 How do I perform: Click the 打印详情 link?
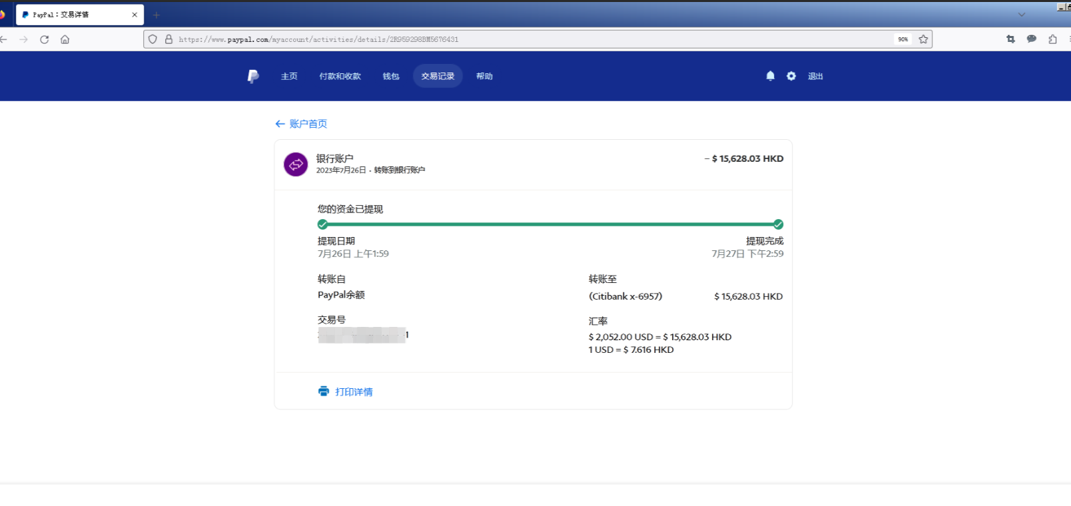[354, 392]
